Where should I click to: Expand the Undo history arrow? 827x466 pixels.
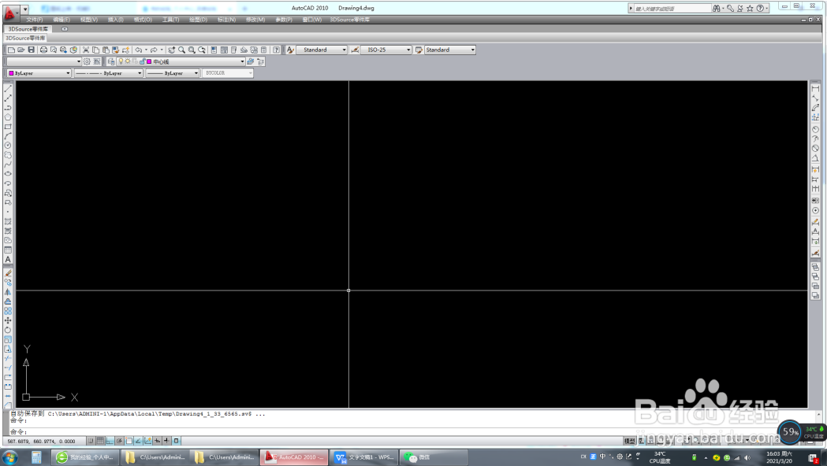146,50
